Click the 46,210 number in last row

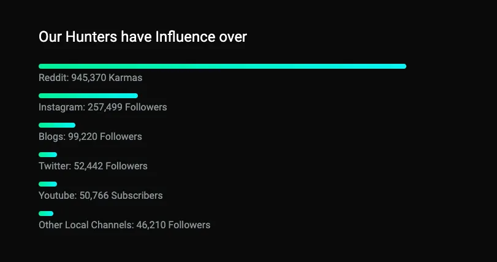[x=151, y=225]
